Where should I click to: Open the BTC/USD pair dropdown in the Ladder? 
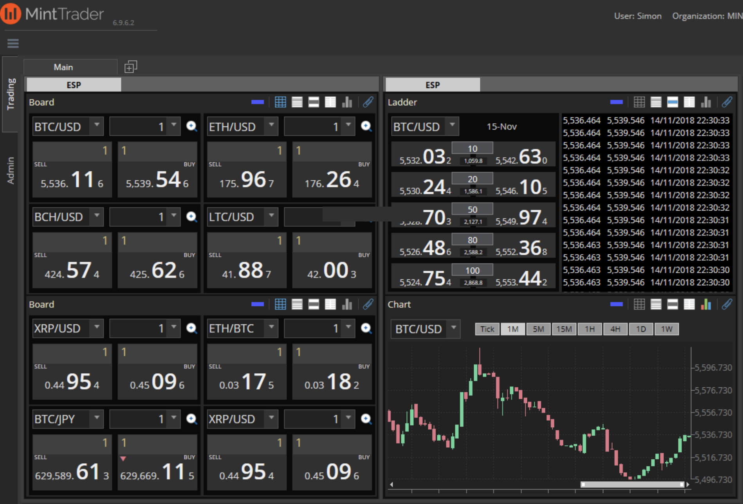(452, 126)
